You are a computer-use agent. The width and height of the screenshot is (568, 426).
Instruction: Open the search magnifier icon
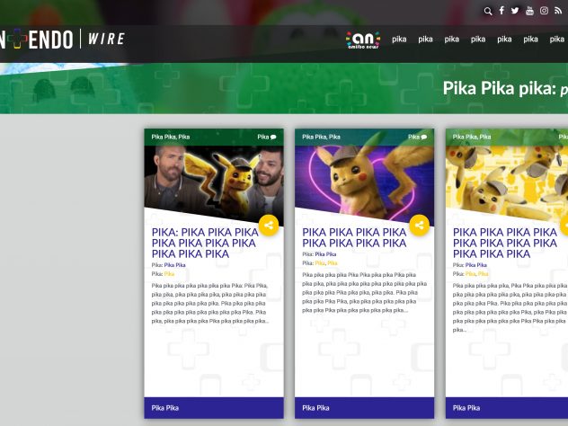tap(488, 11)
